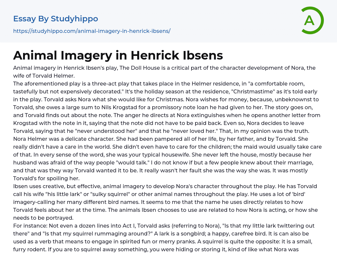This screenshot has height=272, width=337.
Task: Click the "Animal Imagery in Henrick Ibsens" title
Action: tap(118, 55)
